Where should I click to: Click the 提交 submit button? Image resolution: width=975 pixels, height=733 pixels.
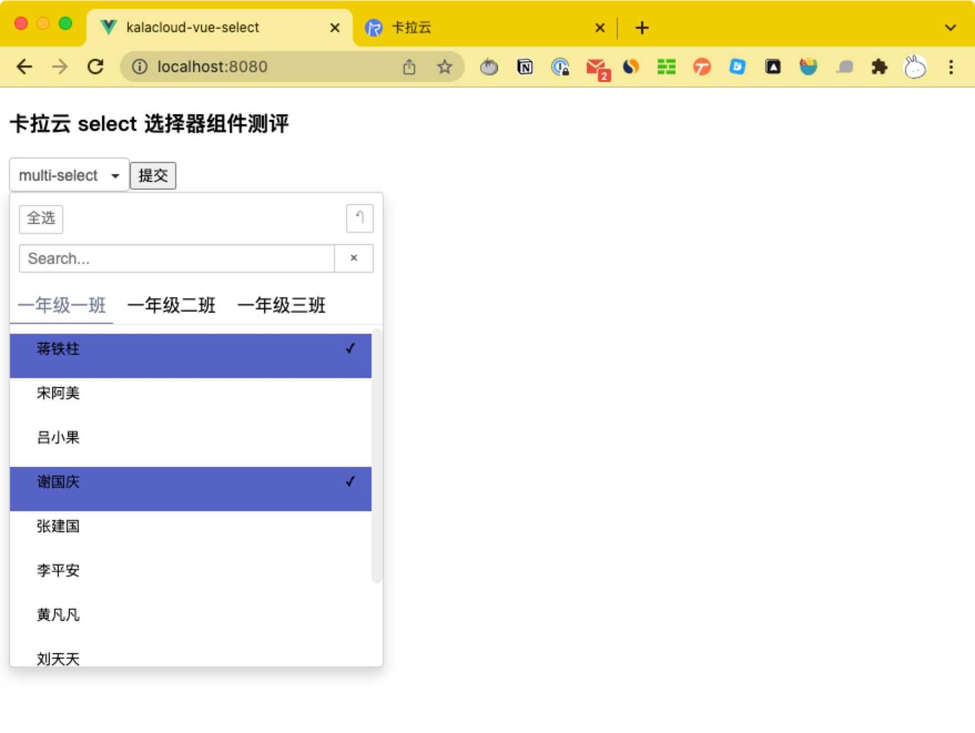153,175
